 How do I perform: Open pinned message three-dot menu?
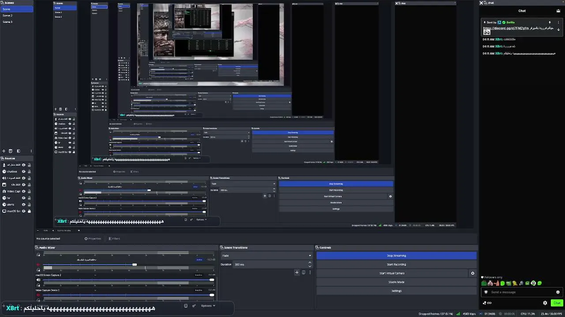pyautogui.click(x=558, y=22)
